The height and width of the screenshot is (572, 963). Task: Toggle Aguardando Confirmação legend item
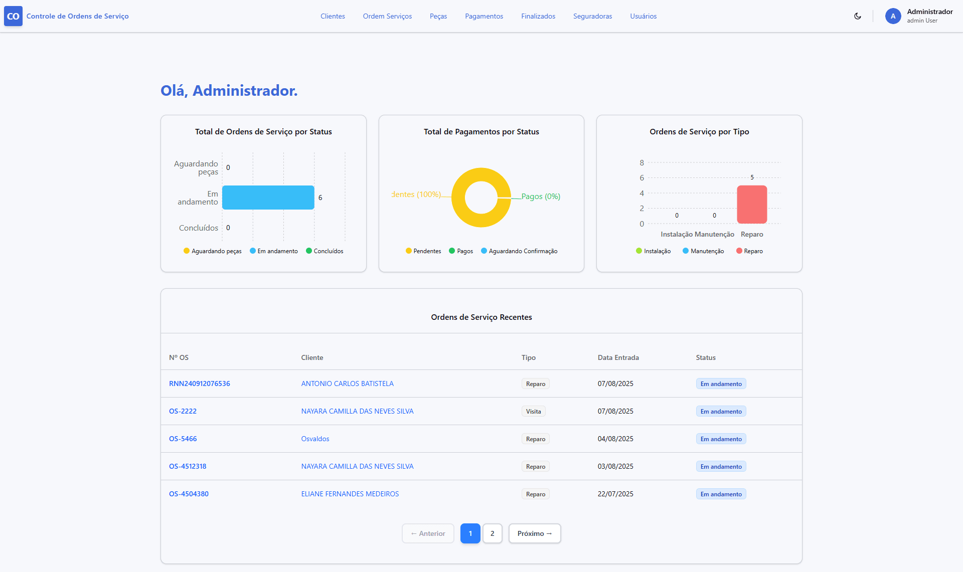click(x=519, y=251)
